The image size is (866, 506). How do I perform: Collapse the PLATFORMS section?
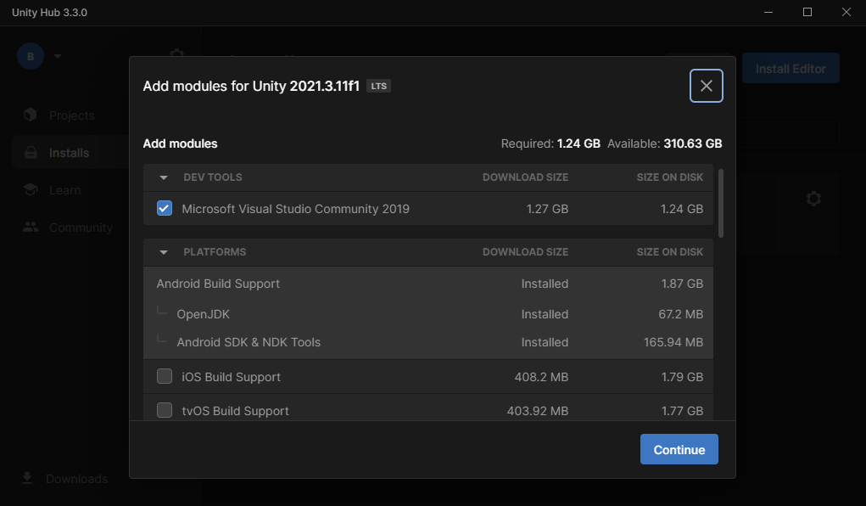[164, 252]
